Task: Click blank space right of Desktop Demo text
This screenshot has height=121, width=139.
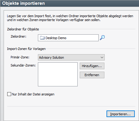Action: [x=82, y=38]
